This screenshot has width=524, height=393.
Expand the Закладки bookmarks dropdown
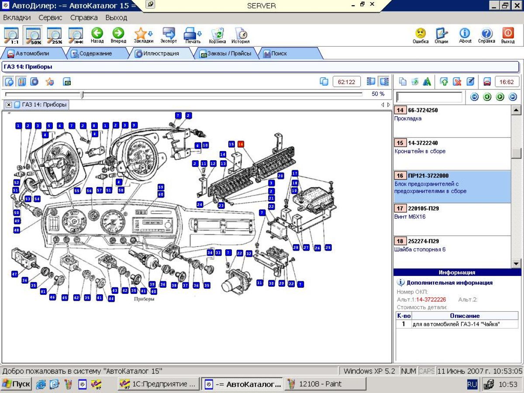[151, 34]
